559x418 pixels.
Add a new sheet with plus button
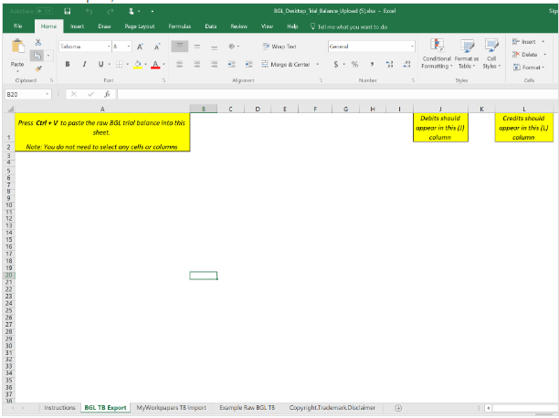click(398, 407)
